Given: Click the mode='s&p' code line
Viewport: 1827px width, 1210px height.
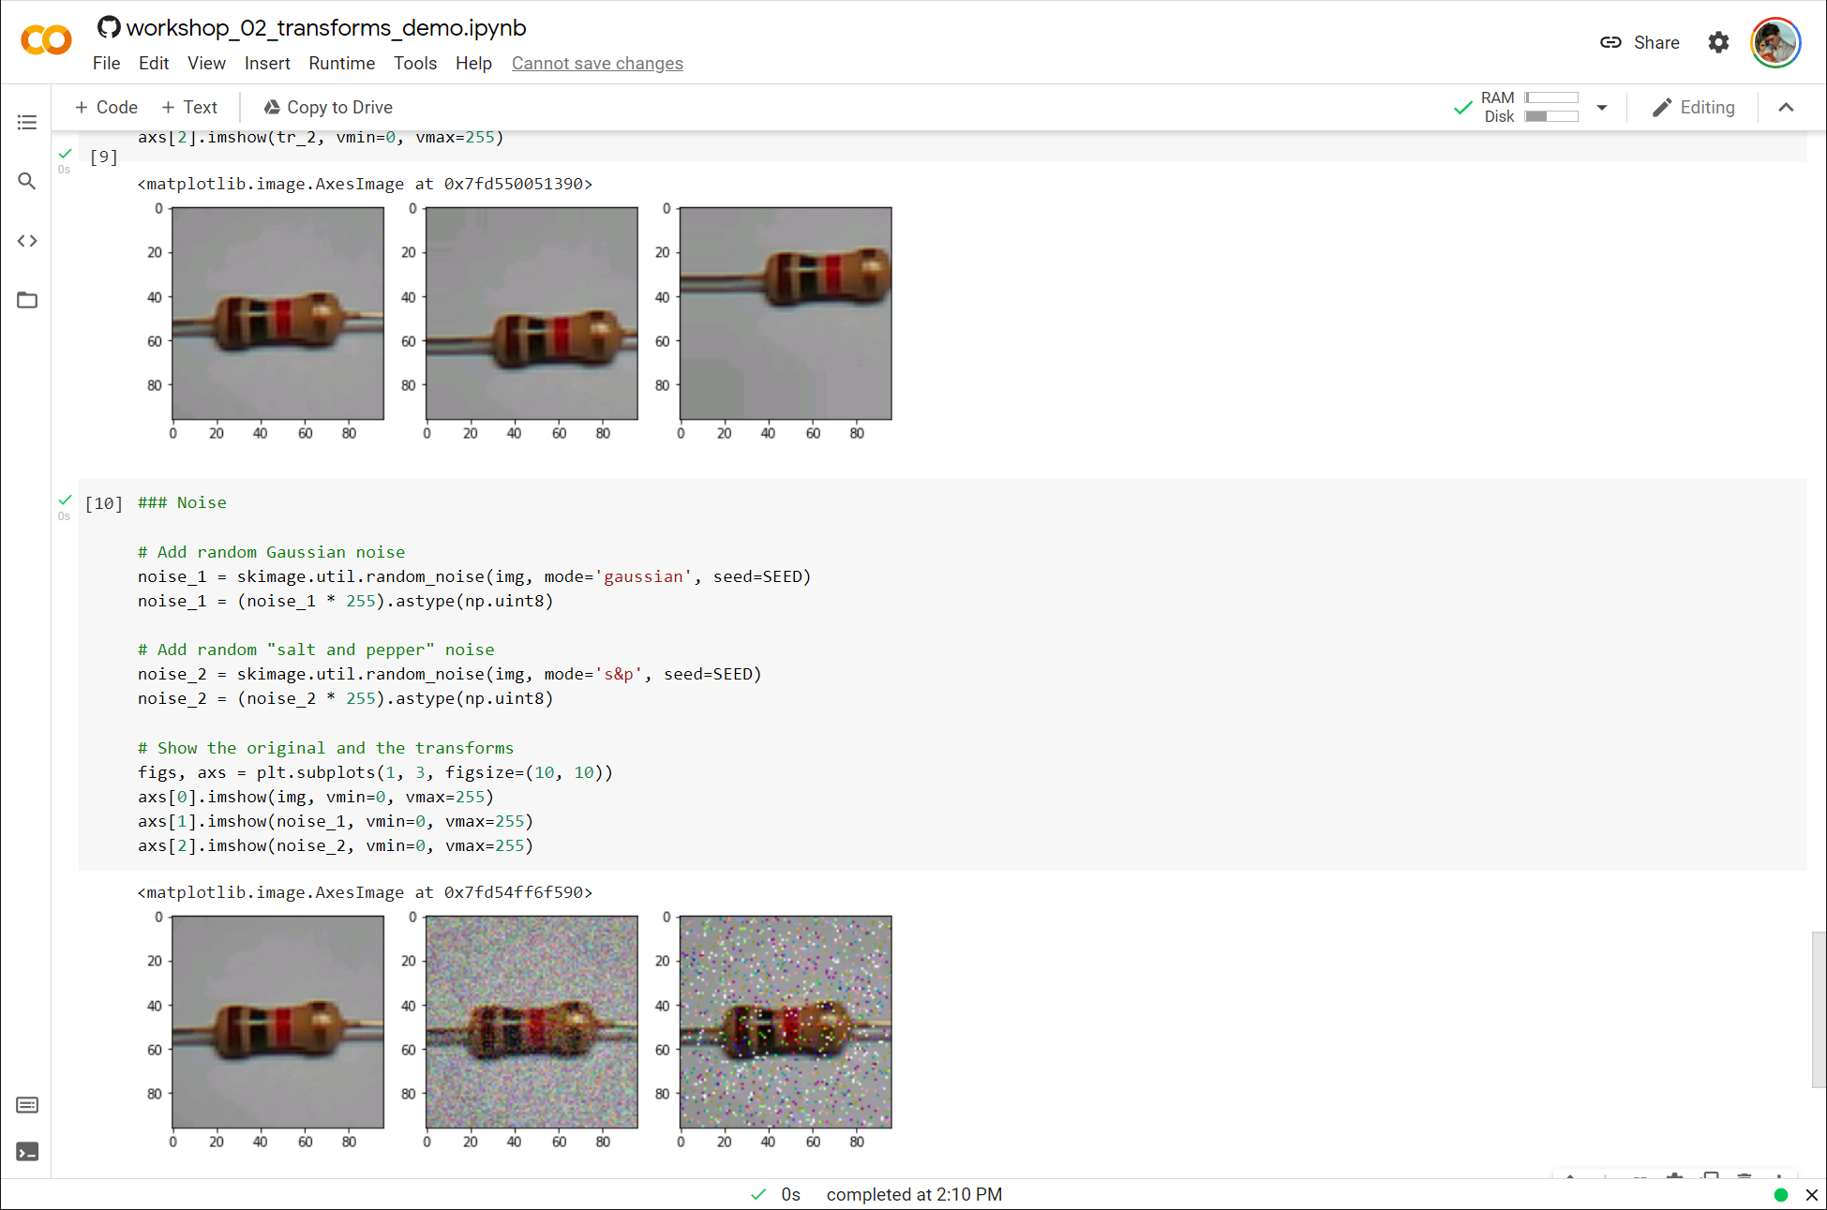Looking at the screenshot, I should click(450, 674).
